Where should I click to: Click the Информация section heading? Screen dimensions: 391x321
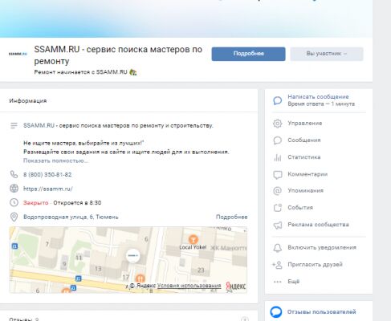click(28, 101)
